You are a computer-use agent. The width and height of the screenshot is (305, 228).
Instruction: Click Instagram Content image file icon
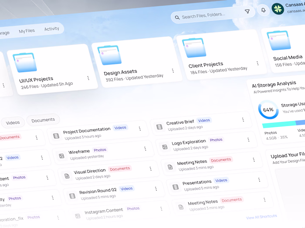[78, 216]
